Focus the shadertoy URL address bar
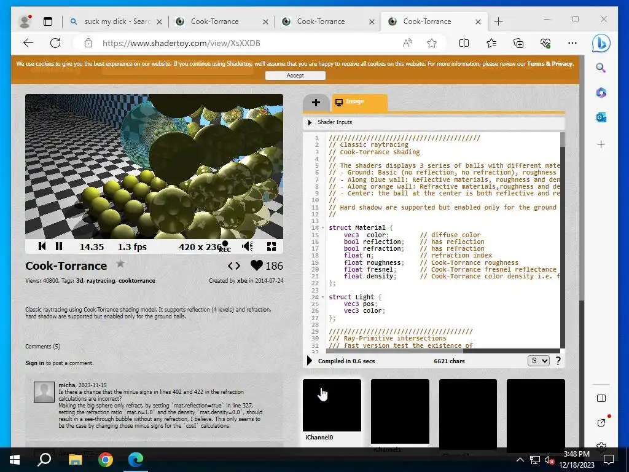 click(x=181, y=43)
